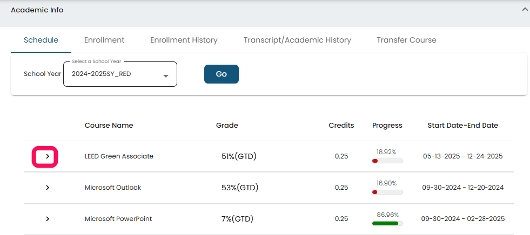
Task: Open the School Year dropdown
Action: [120, 74]
